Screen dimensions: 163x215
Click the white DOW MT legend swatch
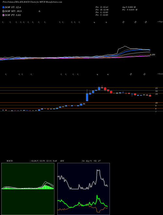click(3, 11)
